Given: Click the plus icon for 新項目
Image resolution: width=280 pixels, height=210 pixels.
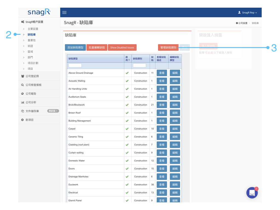Looking at the screenshot, I should coord(22,120).
